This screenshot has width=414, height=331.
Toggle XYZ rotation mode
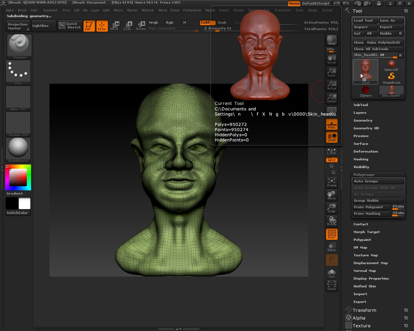332,160
